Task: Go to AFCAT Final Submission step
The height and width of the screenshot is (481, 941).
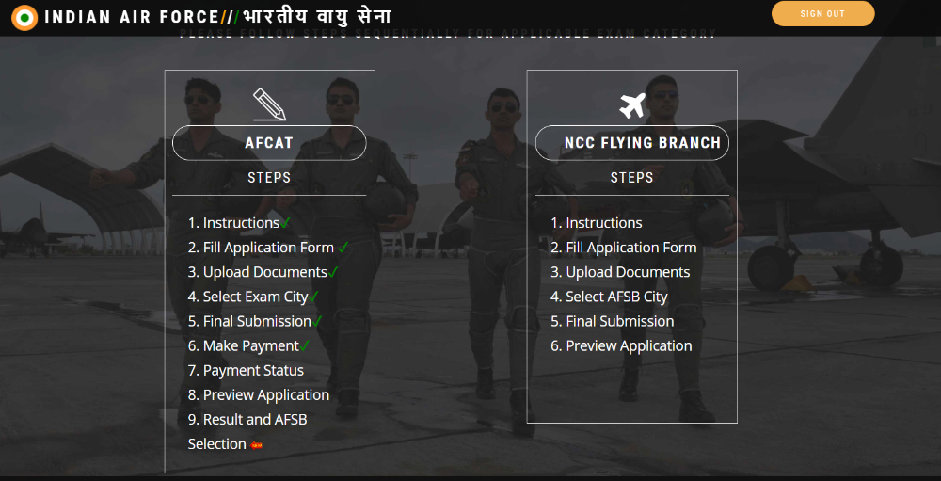Action: click(249, 321)
